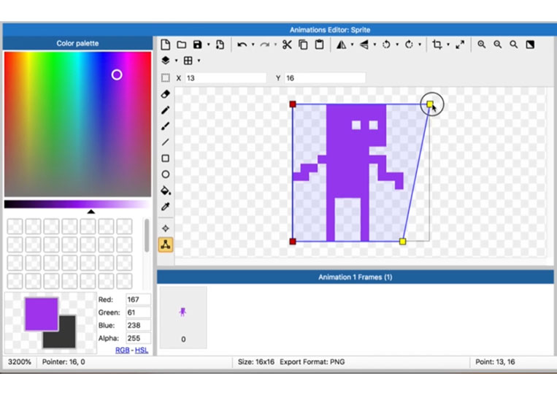Click the layers stack icon
The width and height of the screenshot is (557, 395).
[x=166, y=61]
